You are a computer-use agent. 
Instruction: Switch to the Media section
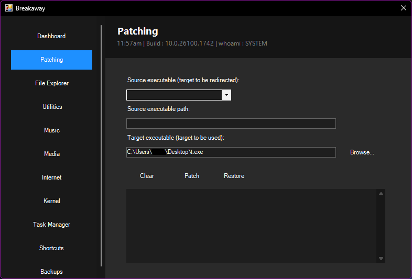pyautogui.click(x=51, y=154)
